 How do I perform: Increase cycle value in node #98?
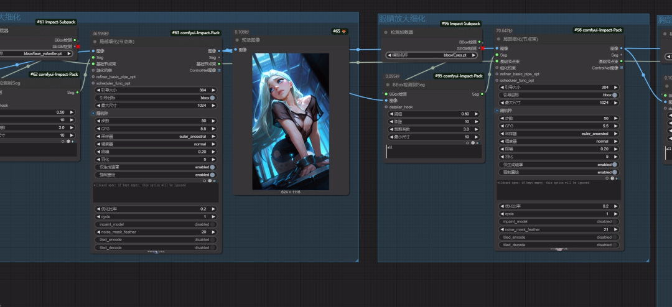(616, 214)
